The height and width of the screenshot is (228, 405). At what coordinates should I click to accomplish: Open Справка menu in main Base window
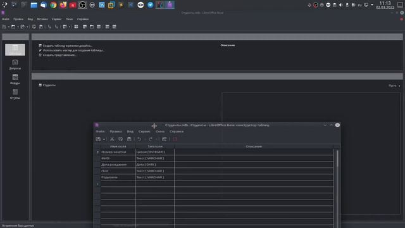pyautogui.click(x=83, y=19)
